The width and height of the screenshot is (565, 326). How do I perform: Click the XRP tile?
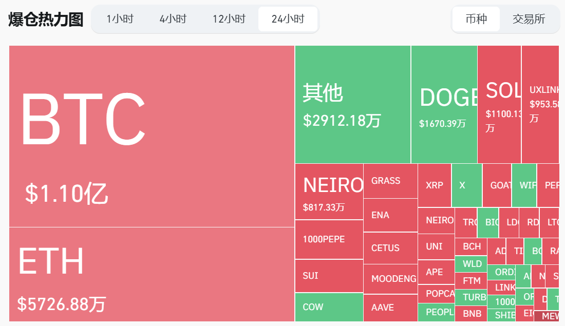435,185
